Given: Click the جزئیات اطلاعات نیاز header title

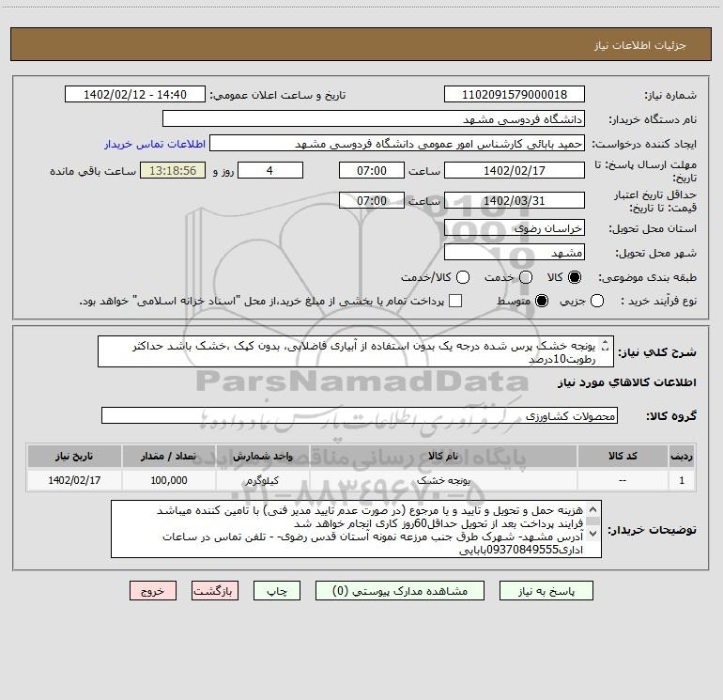Looking at the screenshot, I should 640,45.
